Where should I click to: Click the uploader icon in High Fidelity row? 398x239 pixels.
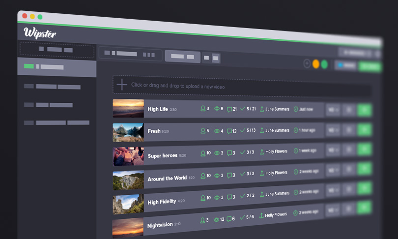[x=262, y=194]
